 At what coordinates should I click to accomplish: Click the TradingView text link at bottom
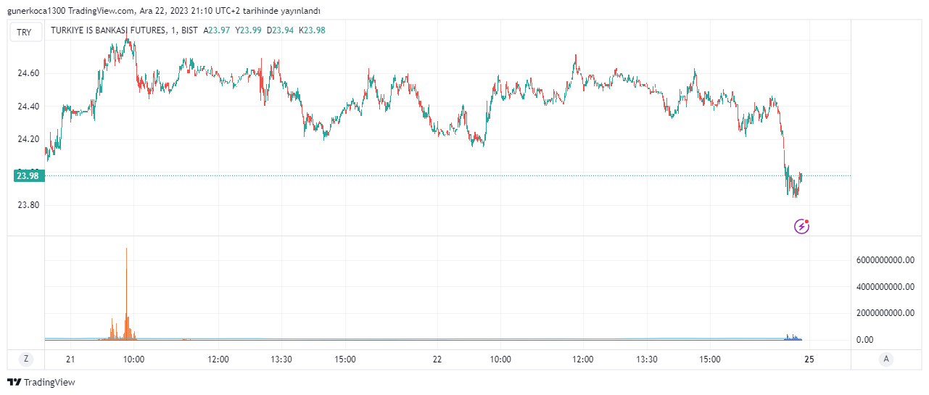pos(49,382)
